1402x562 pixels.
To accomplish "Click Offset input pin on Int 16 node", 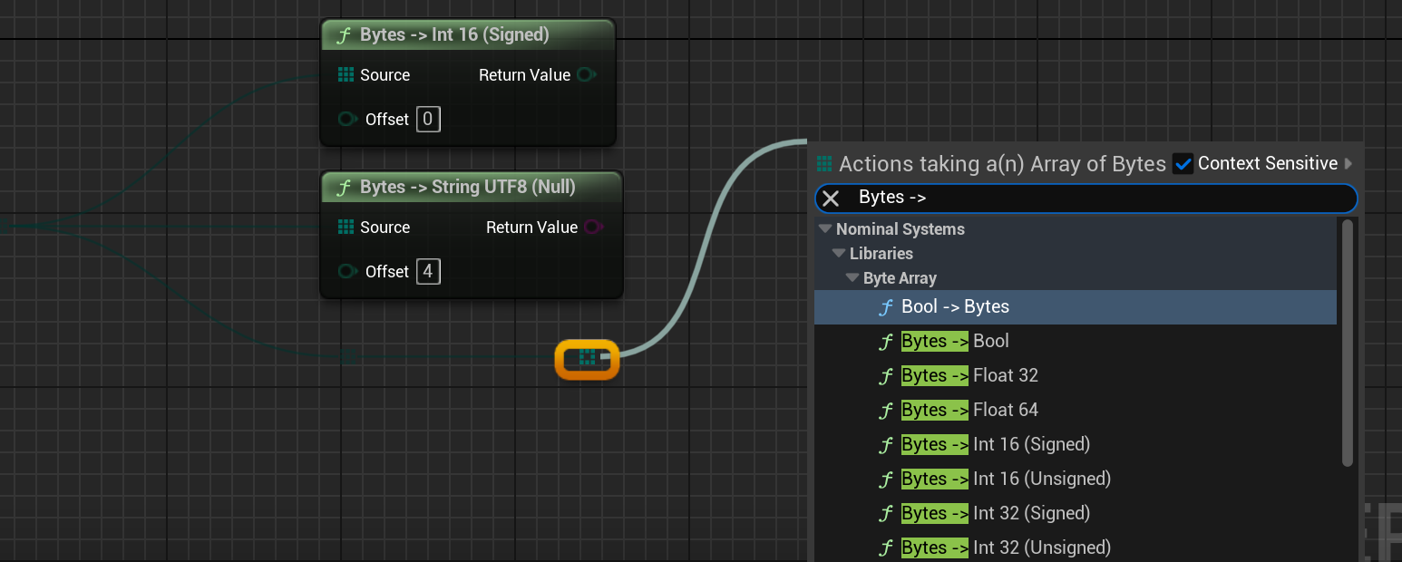I will click(346, 119).
